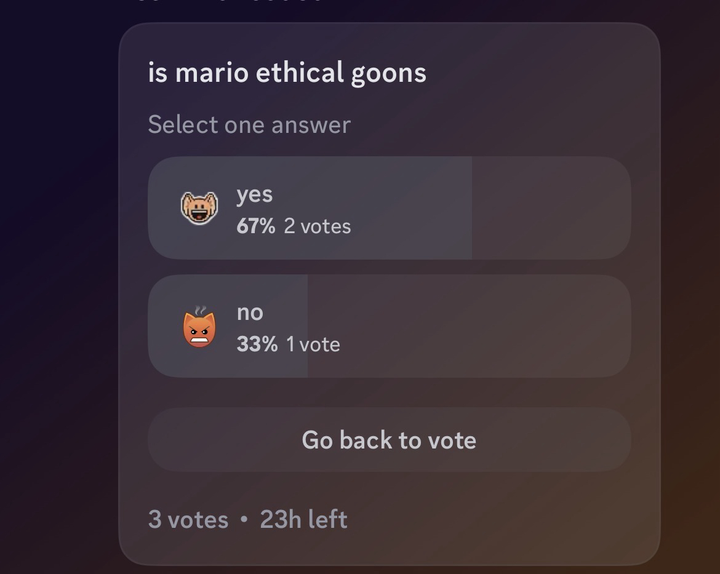Click the cut-off text above the poll
Viewport: 720px width, 574px height.
pyautogui.click(x=228, y=2)
